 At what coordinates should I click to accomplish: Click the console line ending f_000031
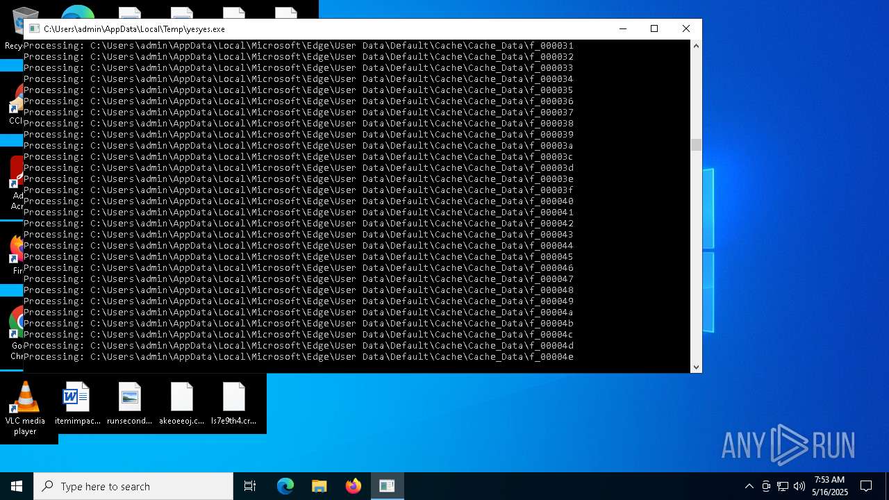point(299,46)
